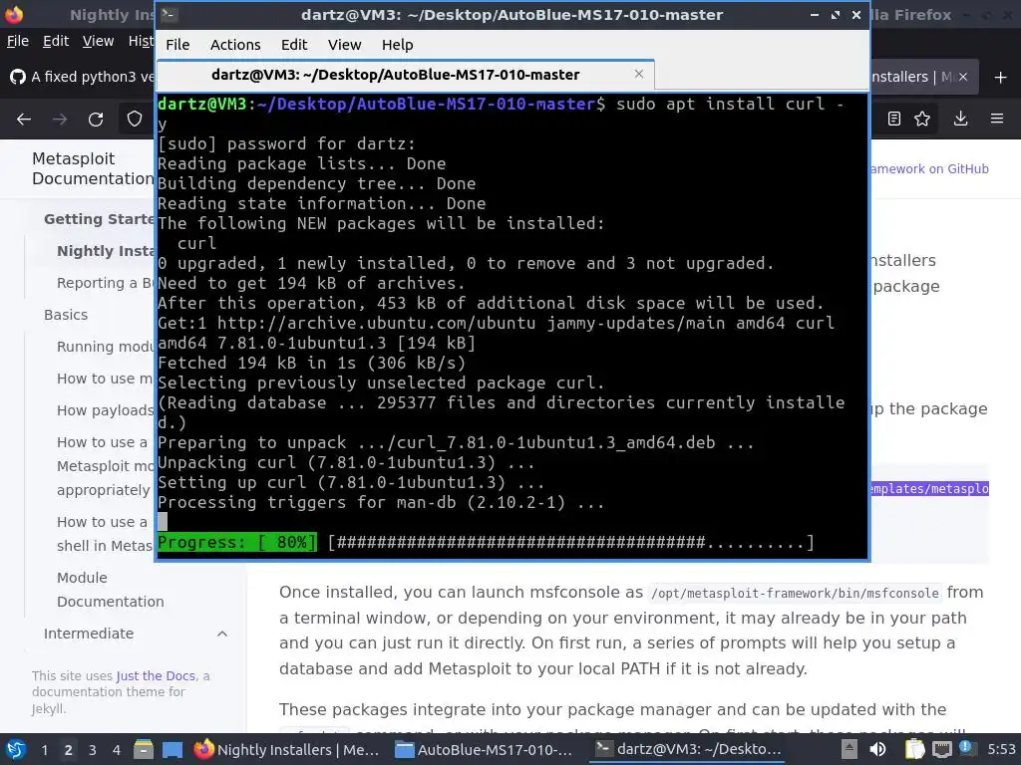The image size is (1021, 765).
Task: Open the Module Documentation sidebar link
Action: tap(110, 590)
